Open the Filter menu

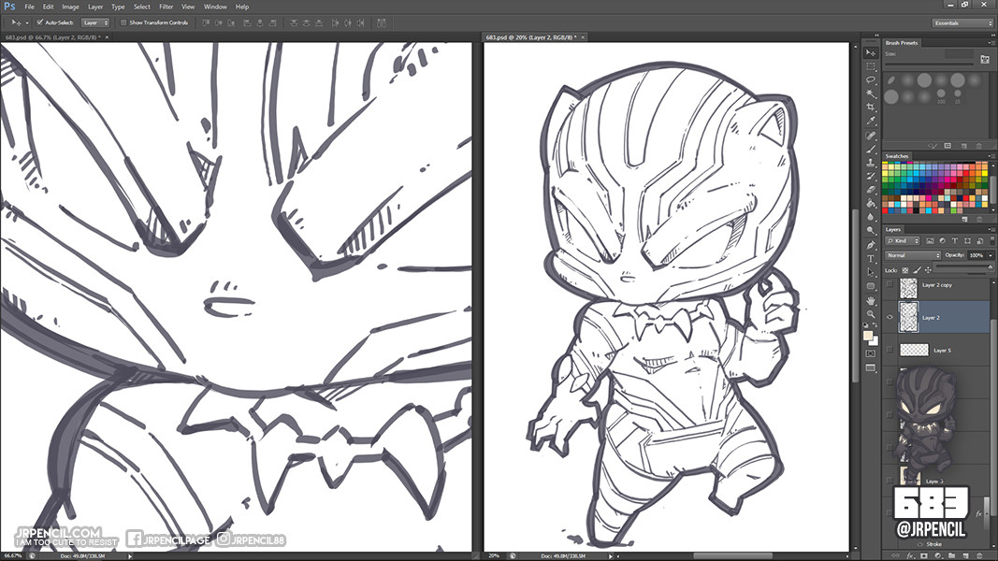click(x=166, y=7)
